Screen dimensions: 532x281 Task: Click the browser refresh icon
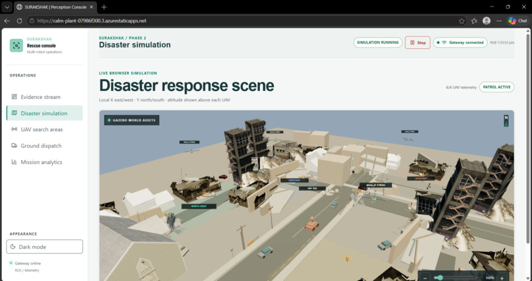pos(19,20)
